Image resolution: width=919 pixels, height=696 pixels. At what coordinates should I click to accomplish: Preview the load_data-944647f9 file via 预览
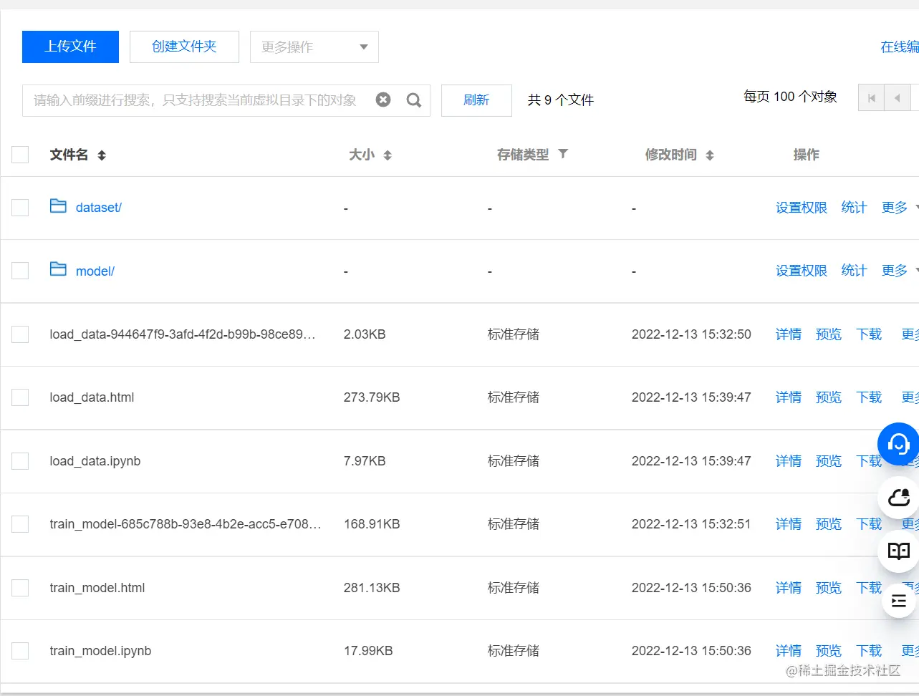coord(829,334)
